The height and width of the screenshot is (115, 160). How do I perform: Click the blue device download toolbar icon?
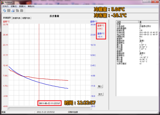point(13,11)
